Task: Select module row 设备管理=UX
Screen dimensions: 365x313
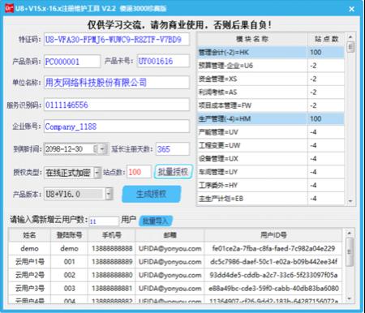Action: point(271,158)
